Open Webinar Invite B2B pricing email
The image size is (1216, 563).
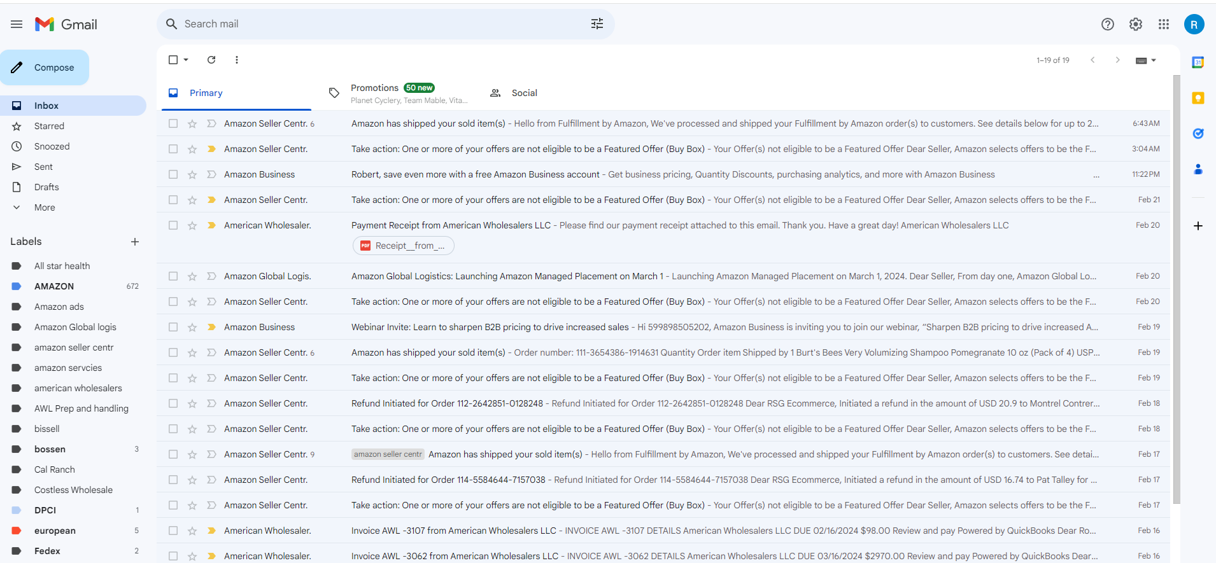point(663,327)
